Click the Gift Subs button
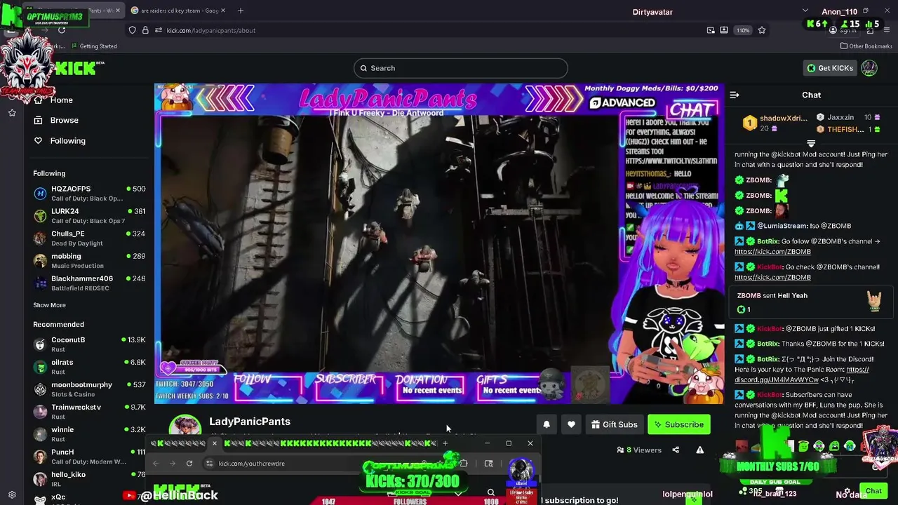Screen dimensions: 898x505 pyautogui.click(x=615, y=424)
